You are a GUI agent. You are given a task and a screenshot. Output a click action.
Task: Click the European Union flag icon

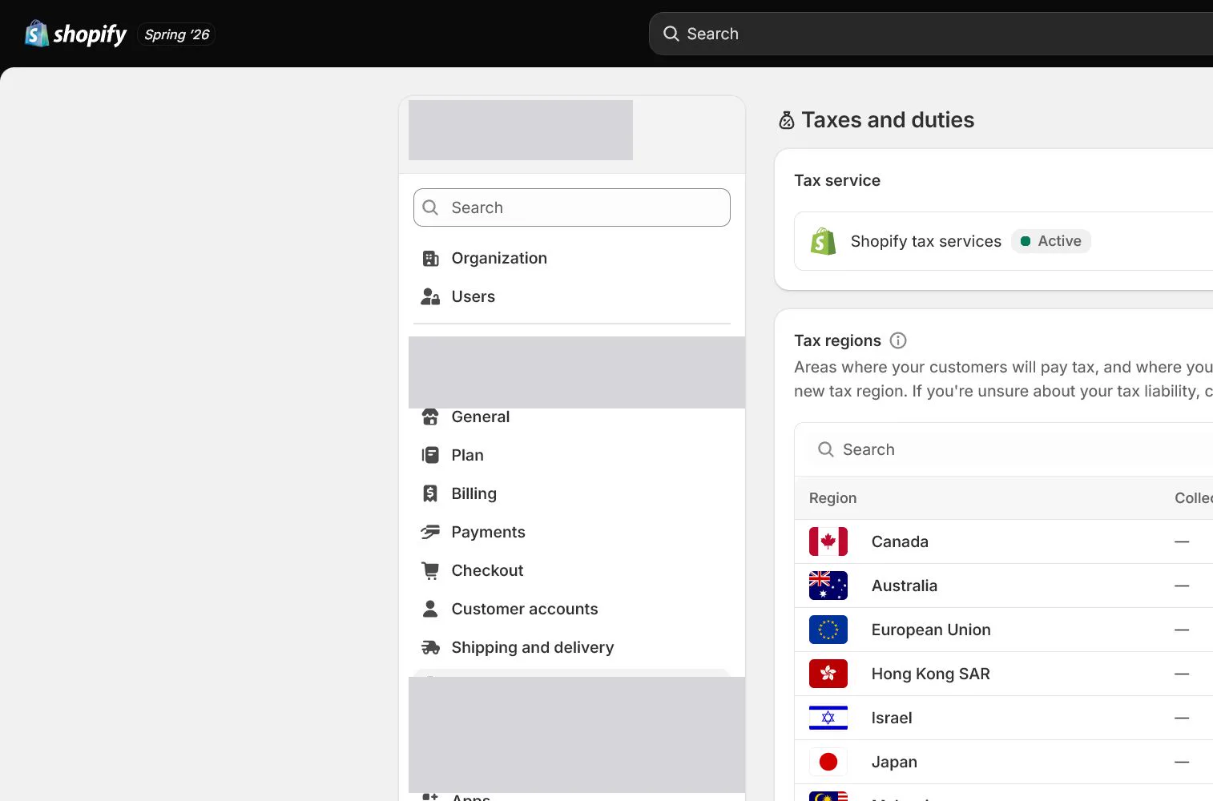[x=828, y=630]
